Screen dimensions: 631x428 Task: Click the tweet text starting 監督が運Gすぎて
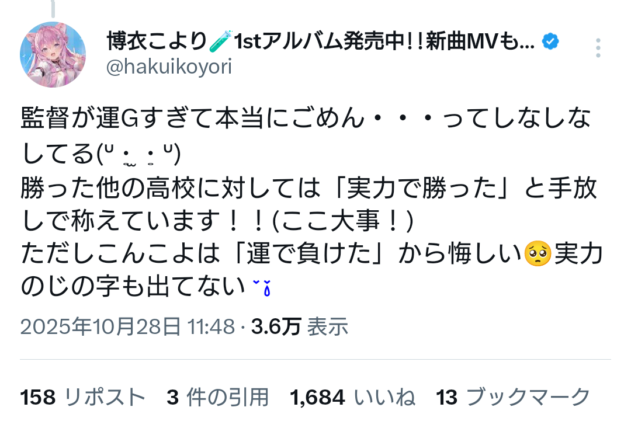[x=306, y=119]
